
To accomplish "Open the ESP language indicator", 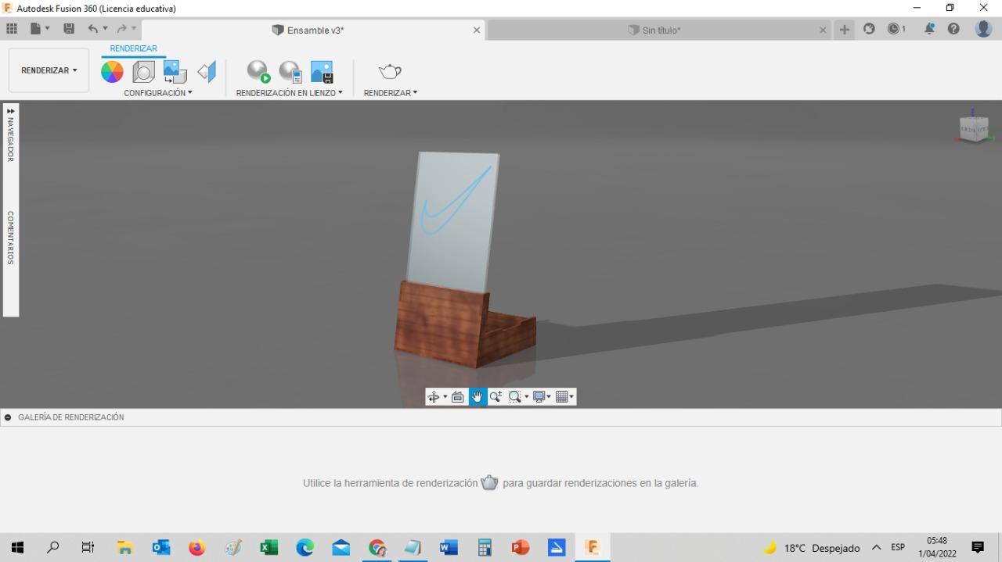I will click(898, 548).
